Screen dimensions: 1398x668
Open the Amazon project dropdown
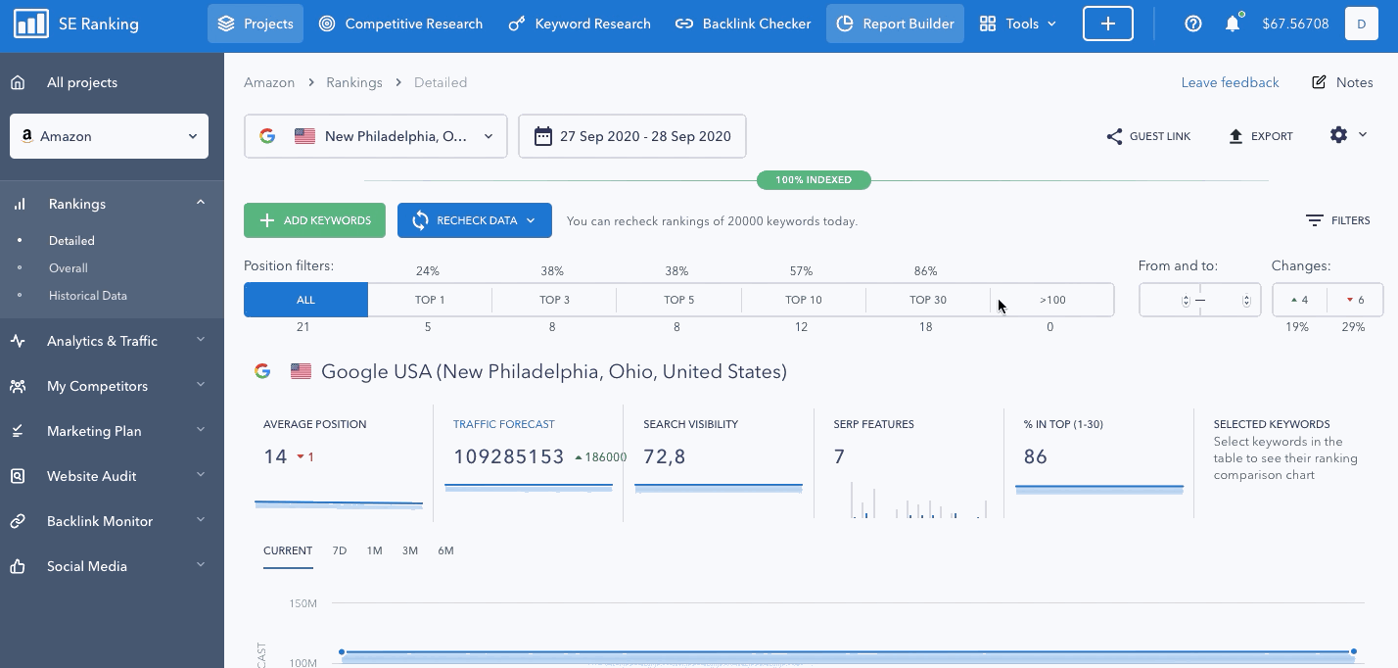pyautogui.click(x=109, y=136)
